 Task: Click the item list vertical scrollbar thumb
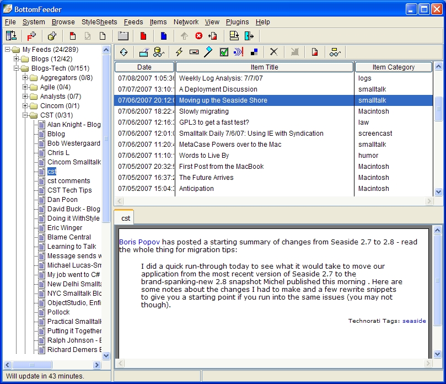(x=438, y=109)
